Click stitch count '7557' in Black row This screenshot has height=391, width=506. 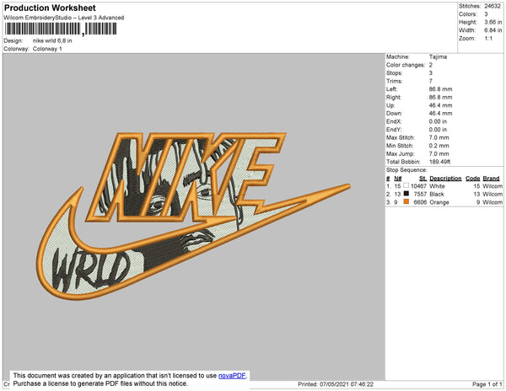(x=420, y=194)
